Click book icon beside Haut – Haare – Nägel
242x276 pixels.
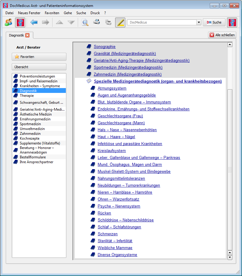93,137
